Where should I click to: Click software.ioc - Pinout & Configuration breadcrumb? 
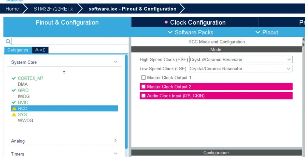point(132,9)
